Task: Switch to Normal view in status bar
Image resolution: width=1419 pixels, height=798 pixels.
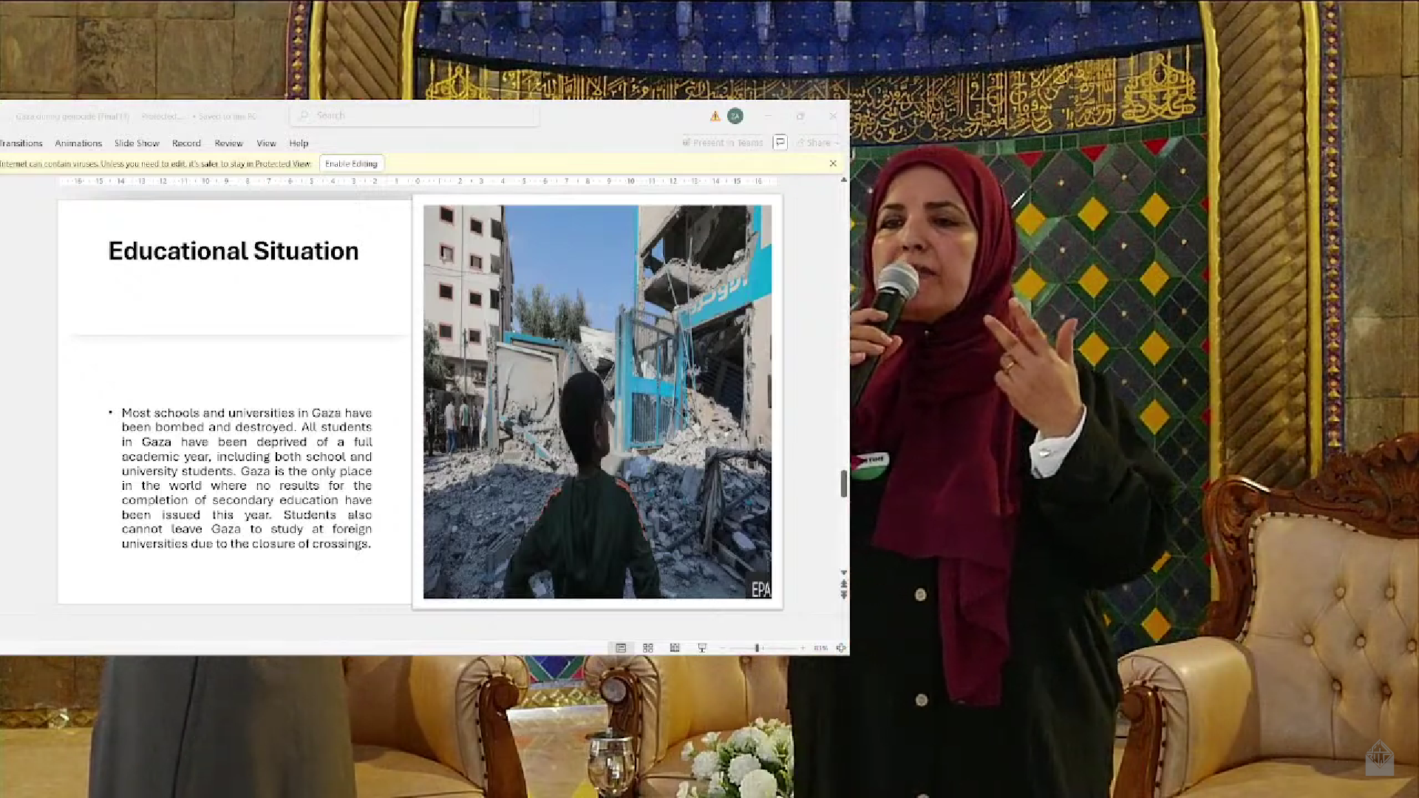Action: [x=621, y=648]
